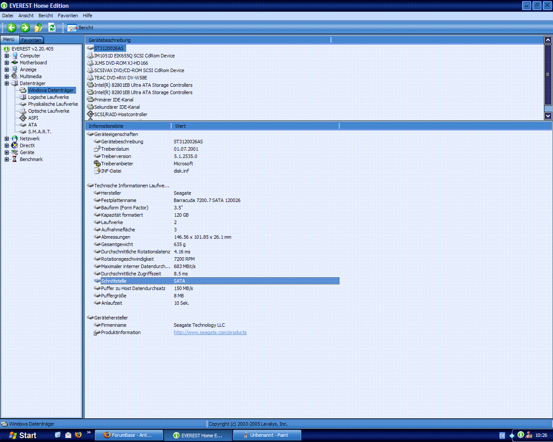Select Optische Laufwerke in tree
553x442 pixels.
point(49,111)
